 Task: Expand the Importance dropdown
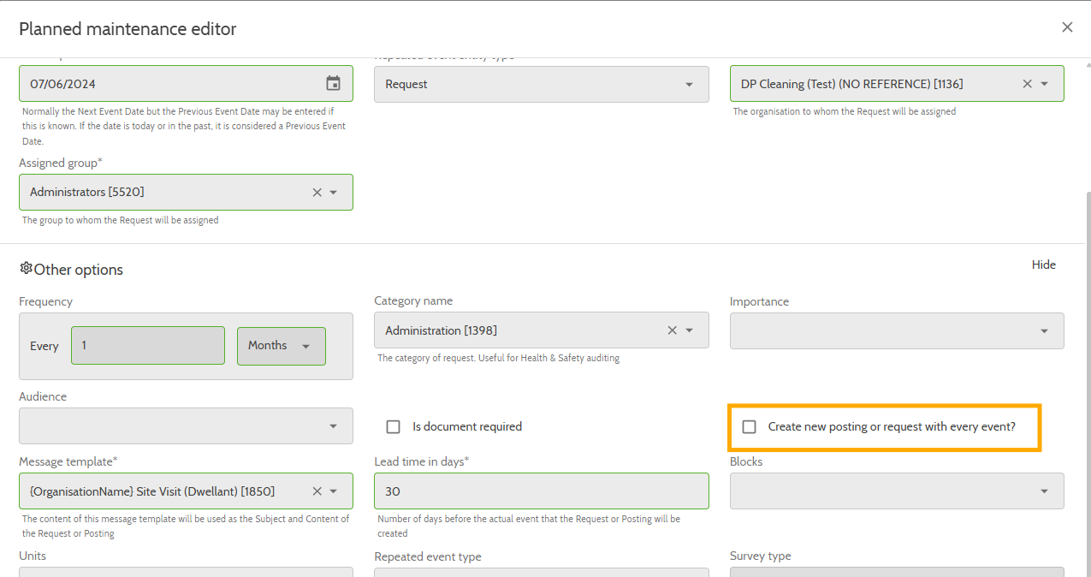coord(1042,330)
